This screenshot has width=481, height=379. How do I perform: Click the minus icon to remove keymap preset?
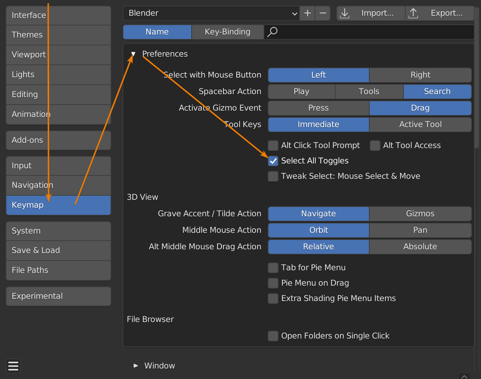coord(322,13)
